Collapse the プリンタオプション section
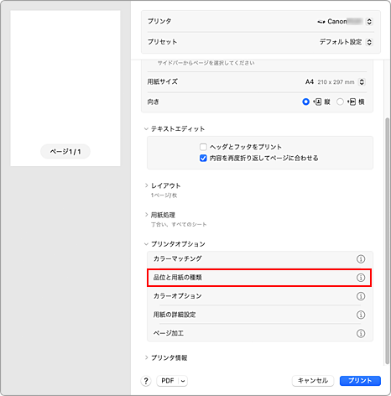 (x=146, y=244)
